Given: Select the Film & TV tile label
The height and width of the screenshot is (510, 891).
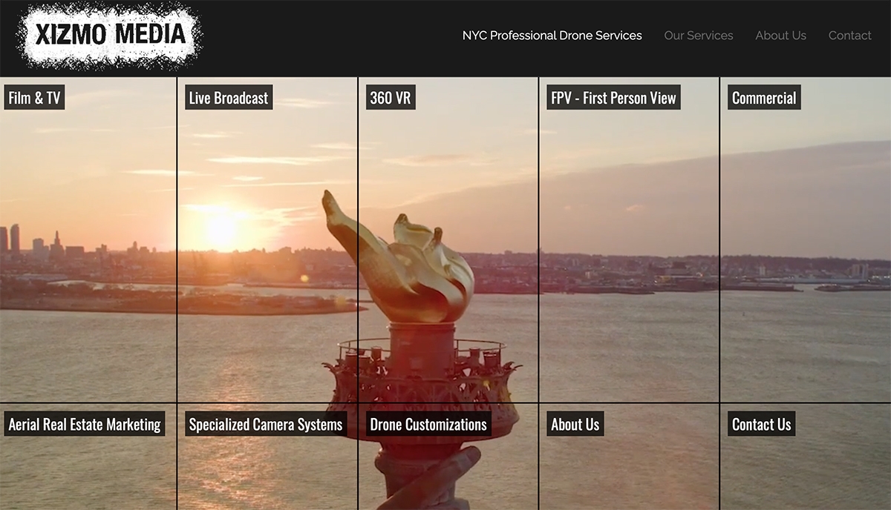Looking at the screenshot, I should point(34,98).
